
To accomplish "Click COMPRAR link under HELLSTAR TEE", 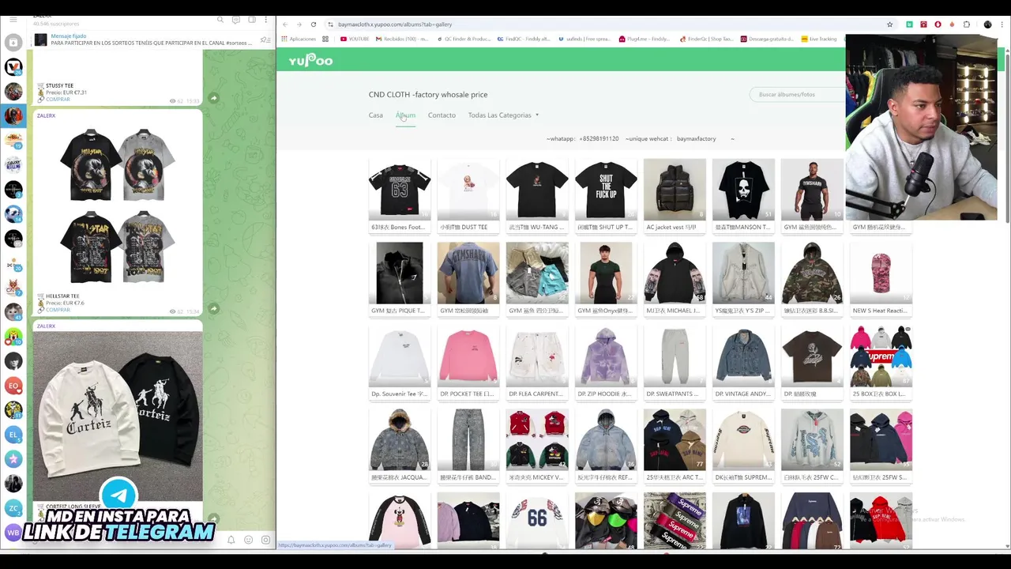I will (58, 310).
